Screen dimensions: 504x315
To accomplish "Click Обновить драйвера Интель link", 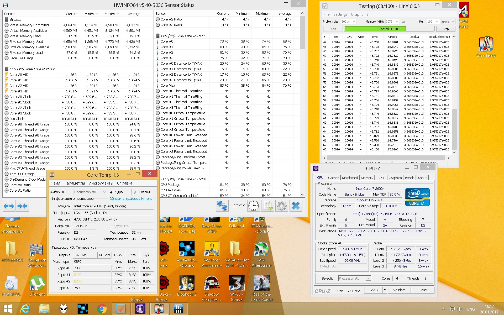I will coord(131,198).
